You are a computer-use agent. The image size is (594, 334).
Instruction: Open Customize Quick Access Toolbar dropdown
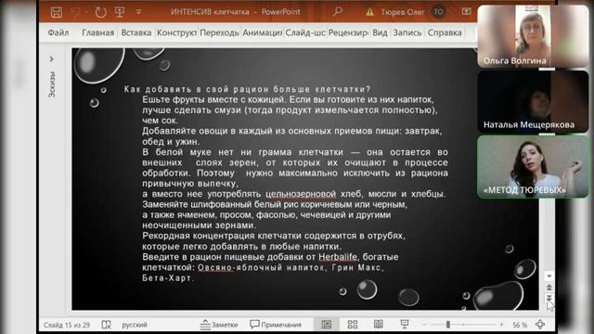[138, 12]
